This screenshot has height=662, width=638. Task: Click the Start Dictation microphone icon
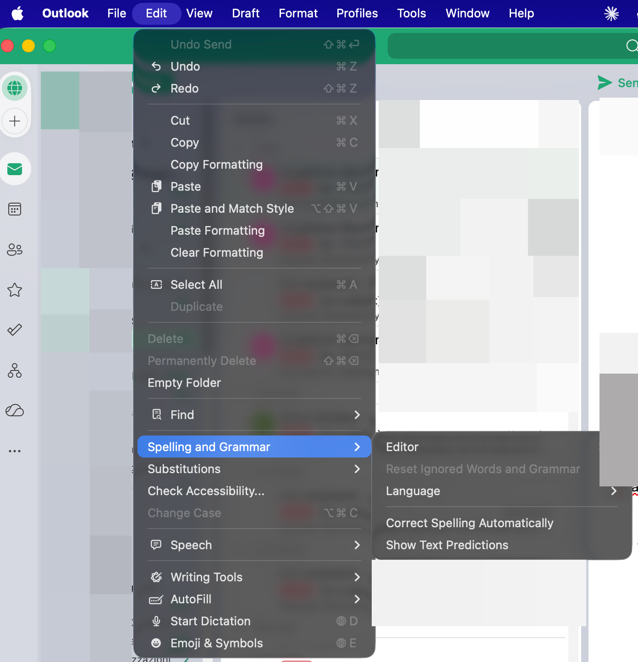coord(156,621)
